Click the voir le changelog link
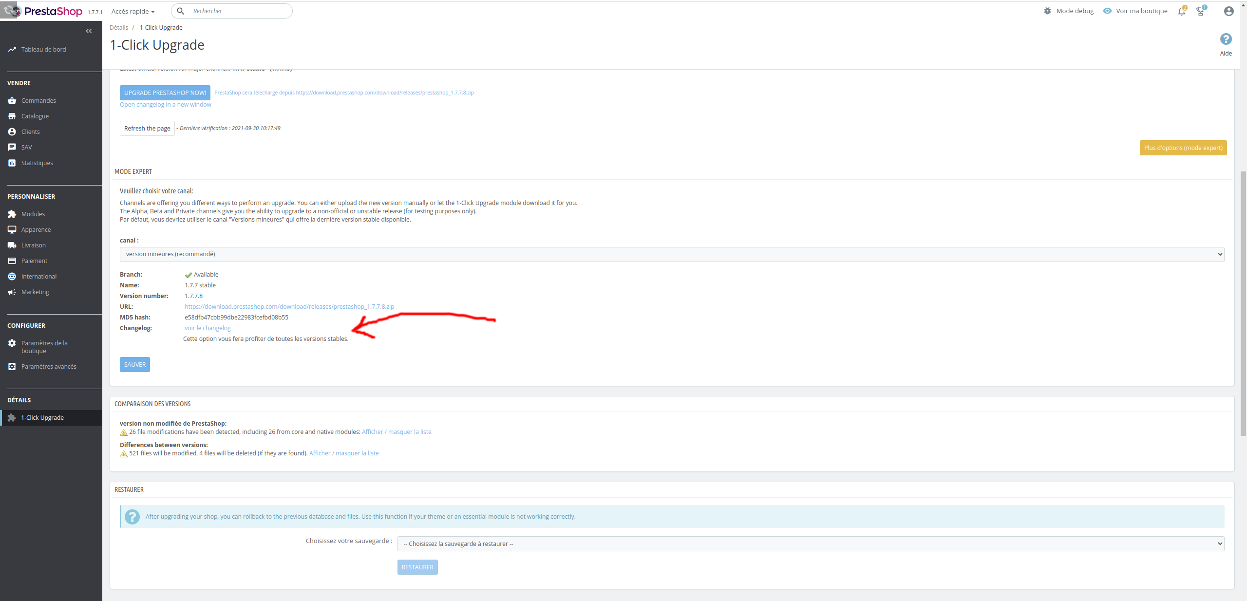 (x=208, y=328)
